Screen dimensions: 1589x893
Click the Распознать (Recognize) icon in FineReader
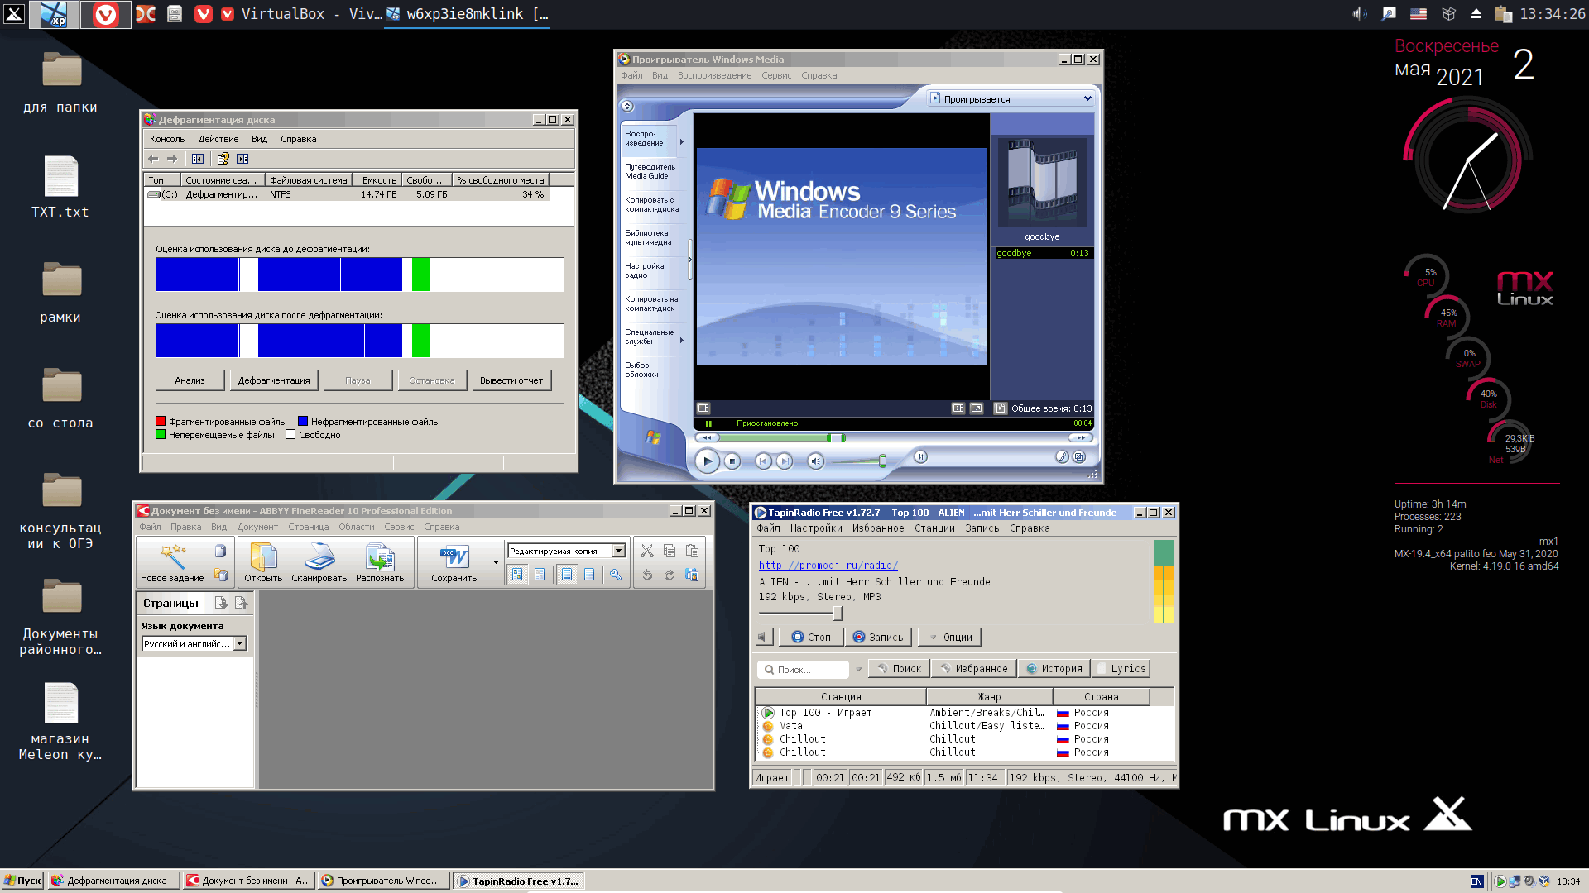(381, 558)
